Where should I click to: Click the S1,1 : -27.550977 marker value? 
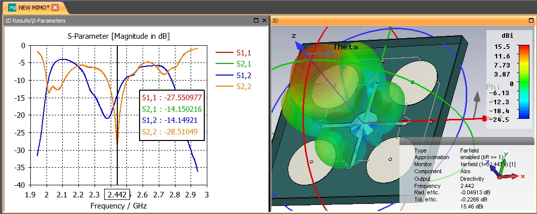pos(172,98)
